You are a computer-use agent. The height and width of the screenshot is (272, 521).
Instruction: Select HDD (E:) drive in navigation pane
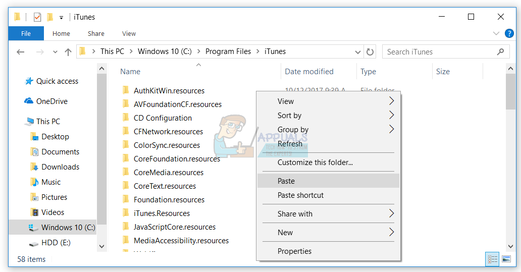49,243
